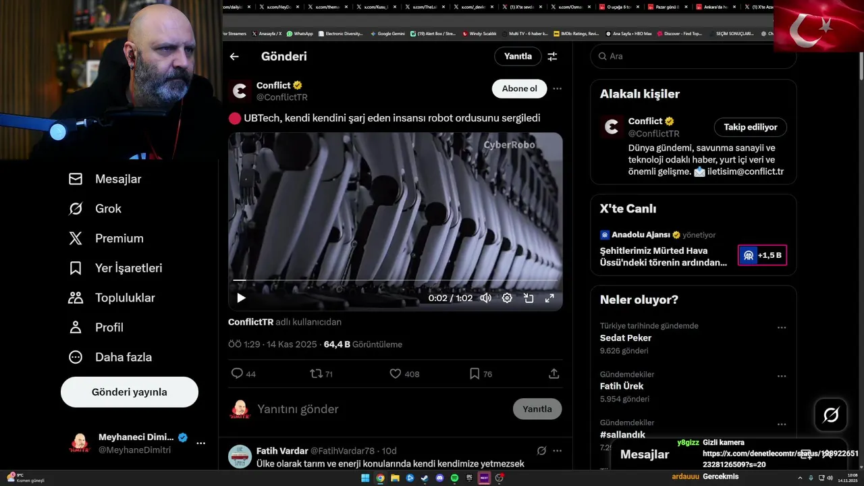Open Premium from the sidebar
Viewport: 864px width, 486px height.
coord(106,238)
